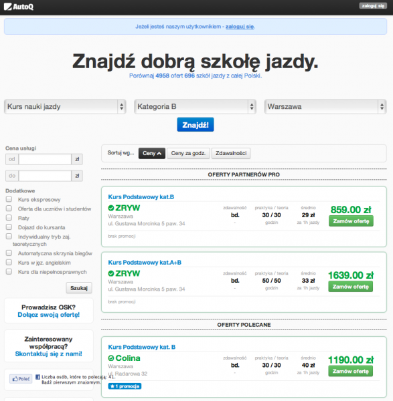Focus the maximum price do field
The width and height of the screenshot is (393, 401).
coord(45,176)
